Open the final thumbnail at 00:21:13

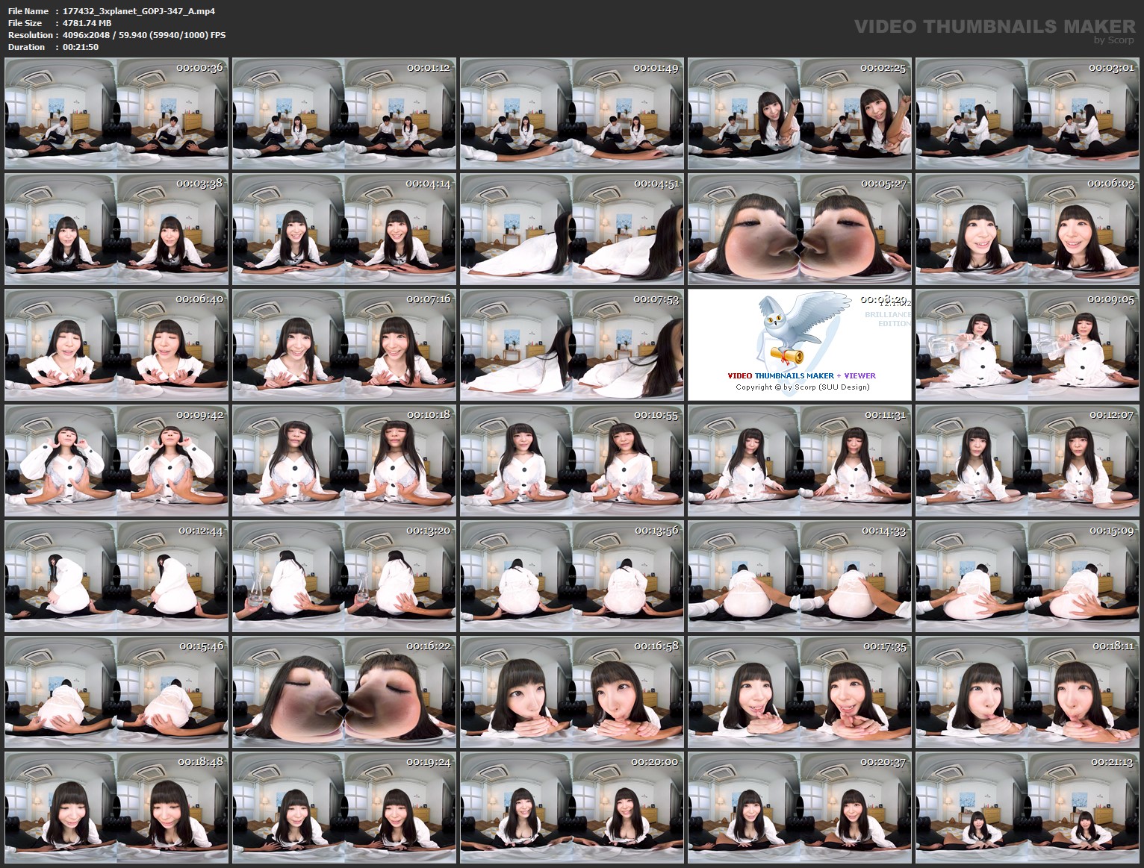1030,811
